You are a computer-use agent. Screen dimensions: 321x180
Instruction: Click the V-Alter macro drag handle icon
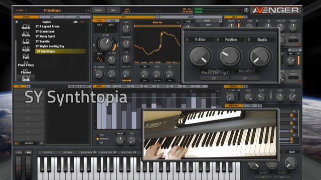(187, 39)
